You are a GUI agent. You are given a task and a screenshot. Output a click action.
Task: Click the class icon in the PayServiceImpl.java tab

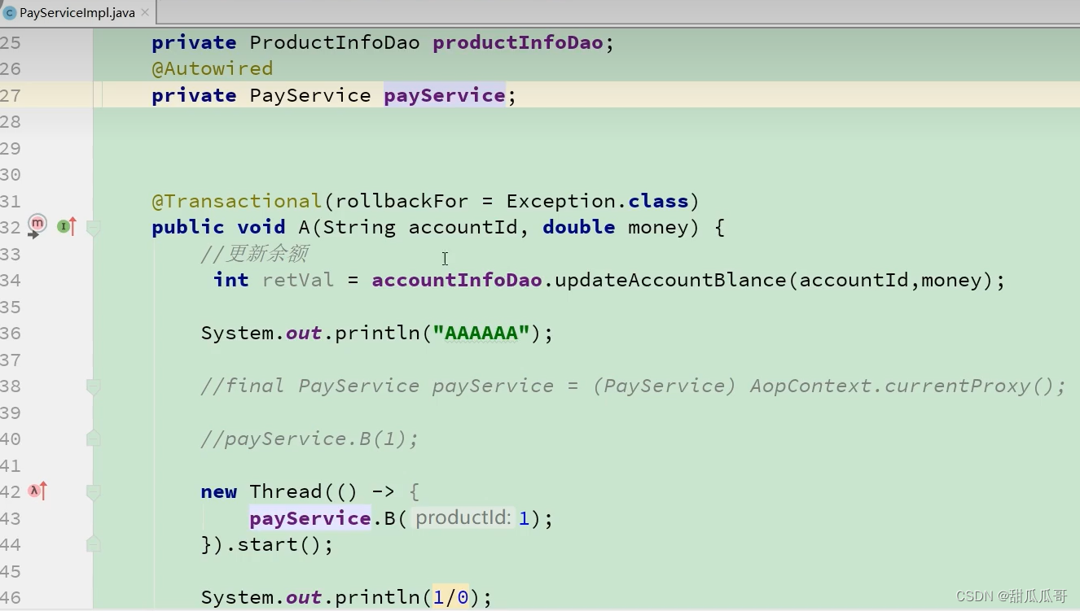coord(10,13)
